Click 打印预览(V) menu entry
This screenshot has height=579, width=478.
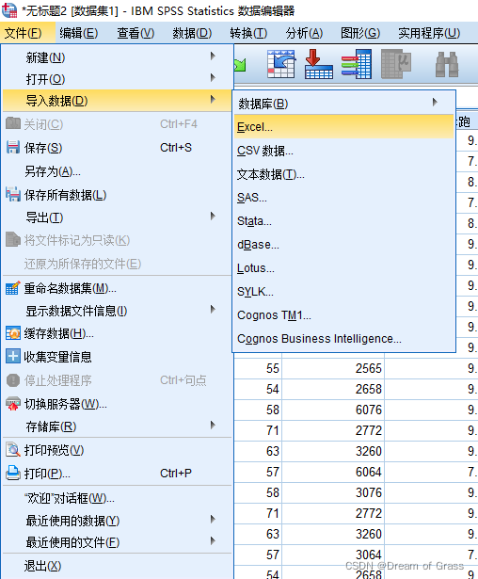pos(117,450)
